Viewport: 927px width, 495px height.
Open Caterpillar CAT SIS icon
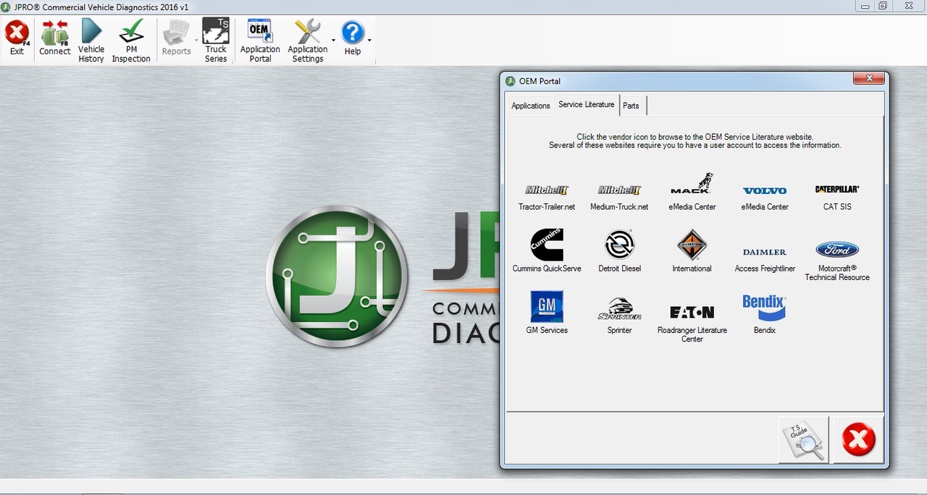[x=837, y=190]
